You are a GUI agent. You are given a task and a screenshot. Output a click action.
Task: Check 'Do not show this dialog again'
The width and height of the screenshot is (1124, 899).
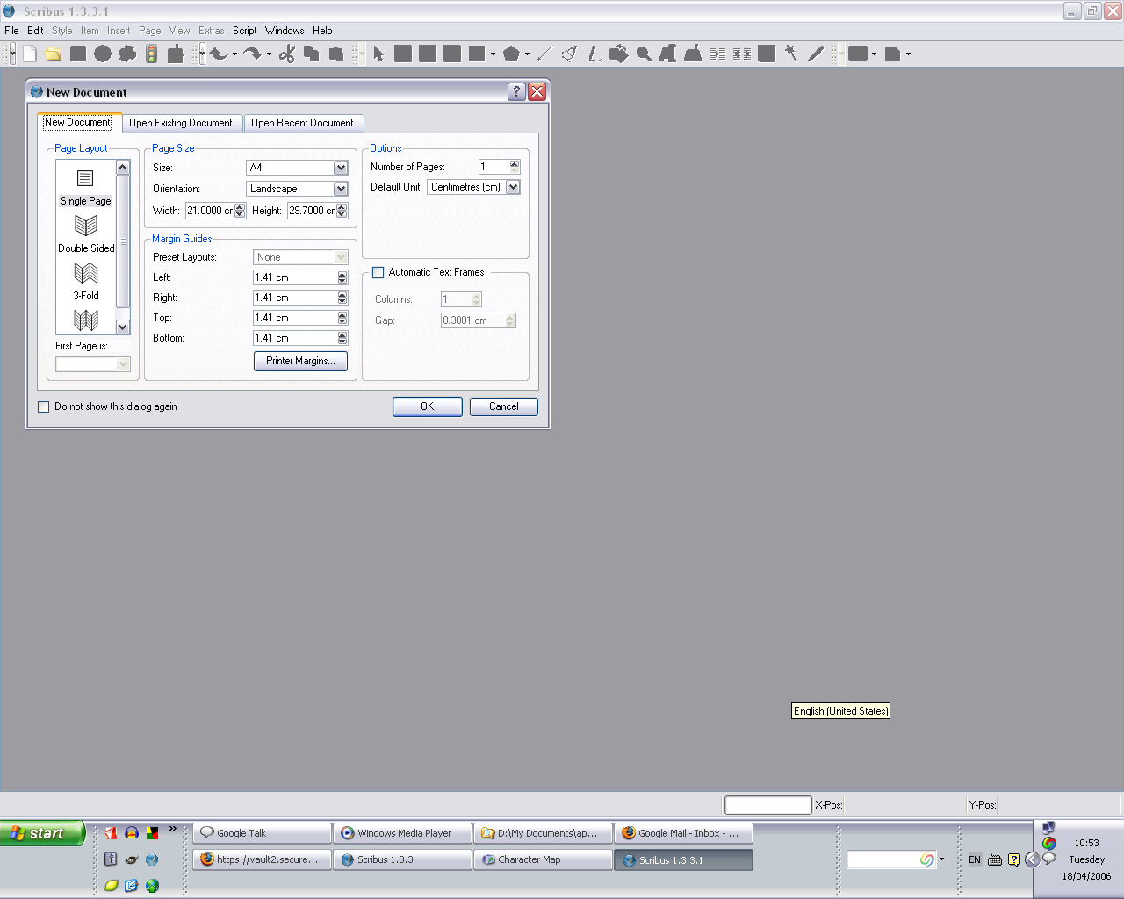tap(44, 407)
